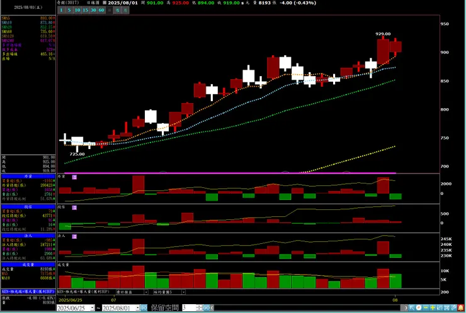Image resolution: width=466 pixels, height=313 pixels.
Task: Select the 成交量 blue panel header
Action: (x=28, y=265)
